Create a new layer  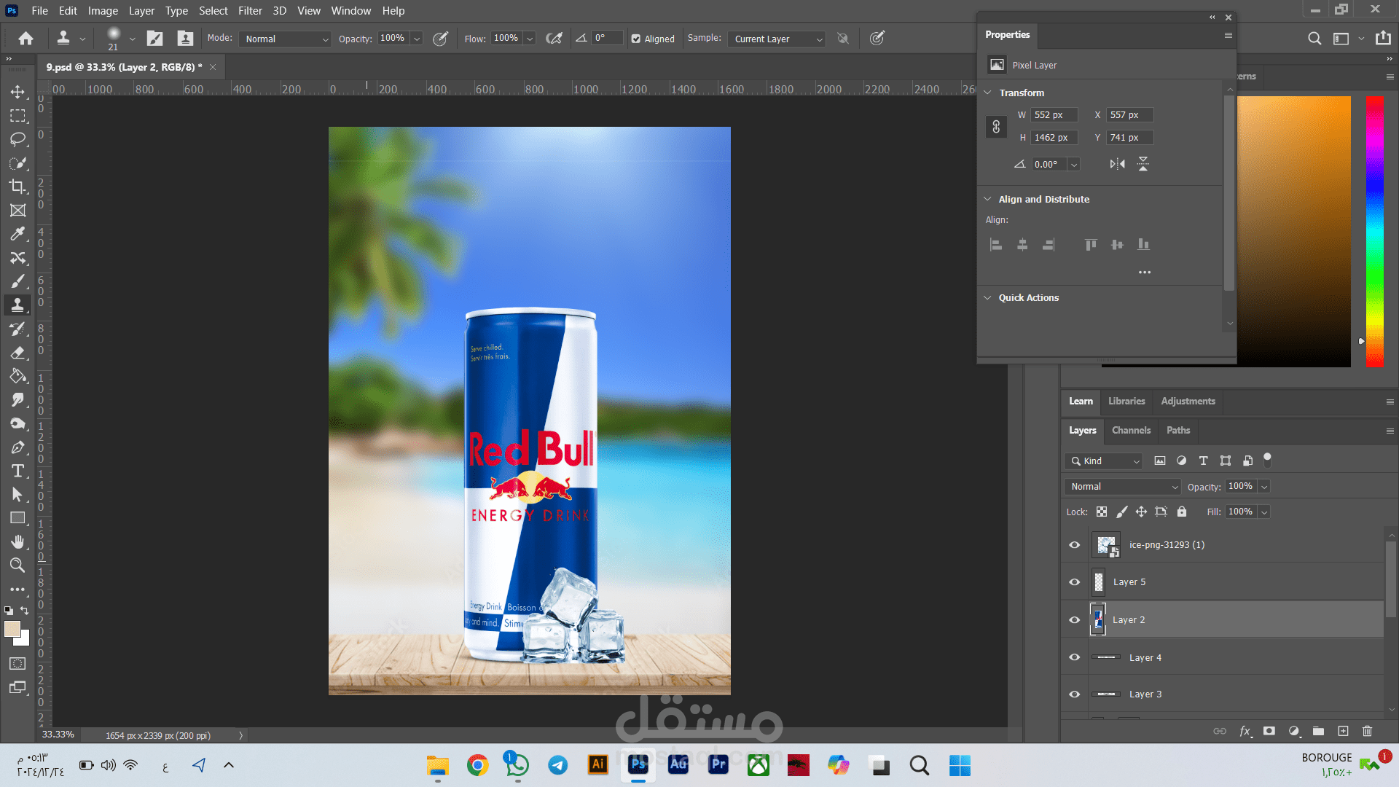pos(1343,731)
